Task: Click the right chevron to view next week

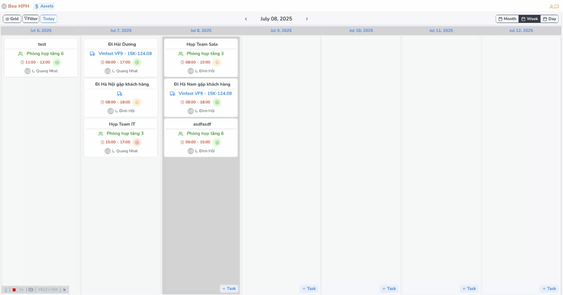Action: [x=307, y=19]
